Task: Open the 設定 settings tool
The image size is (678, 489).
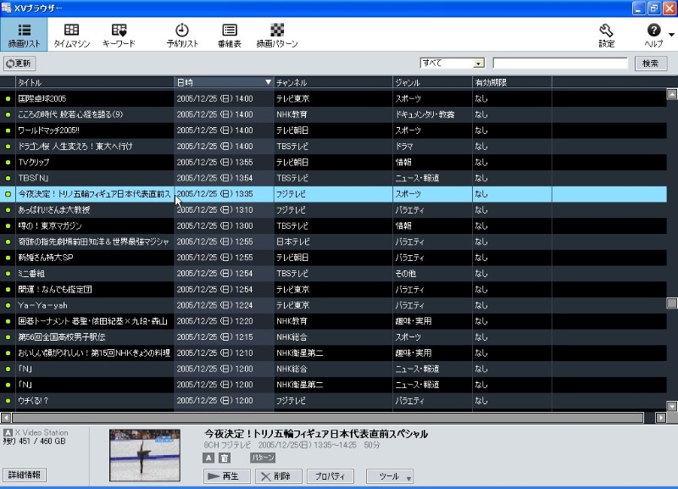Action: click(606, 35)
